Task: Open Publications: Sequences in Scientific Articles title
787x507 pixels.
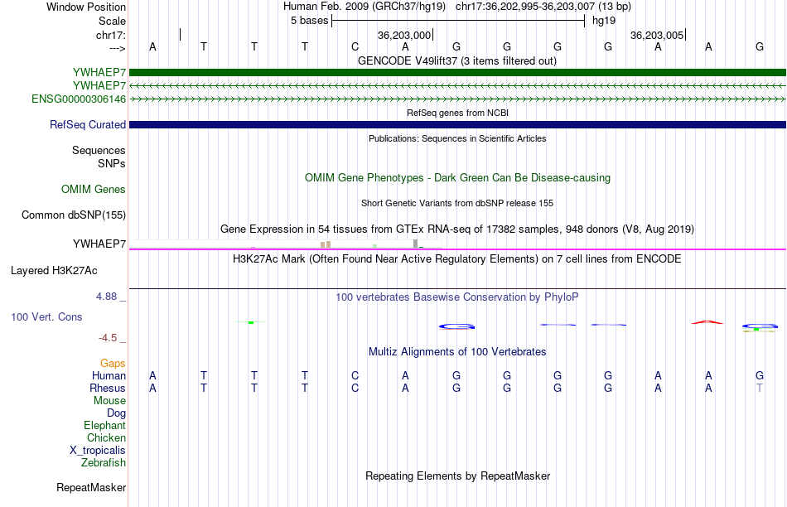Action: click(x=457, y=138)
